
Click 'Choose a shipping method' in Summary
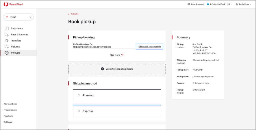tap(206, 60)
